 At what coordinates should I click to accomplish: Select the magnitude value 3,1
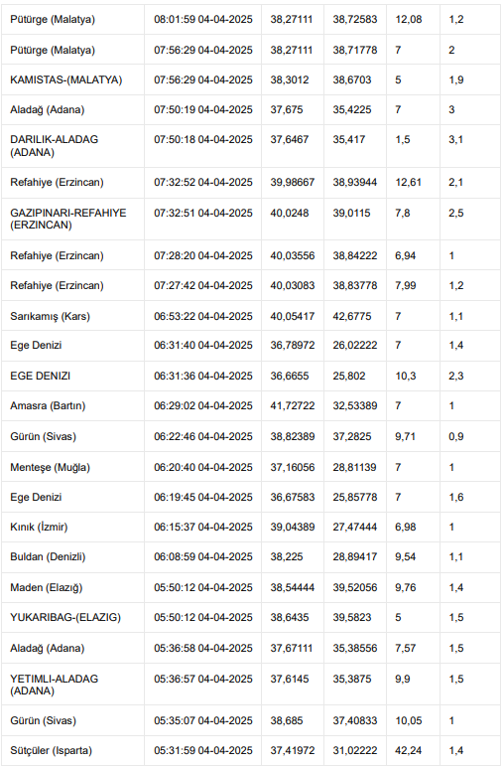point(455,140)
